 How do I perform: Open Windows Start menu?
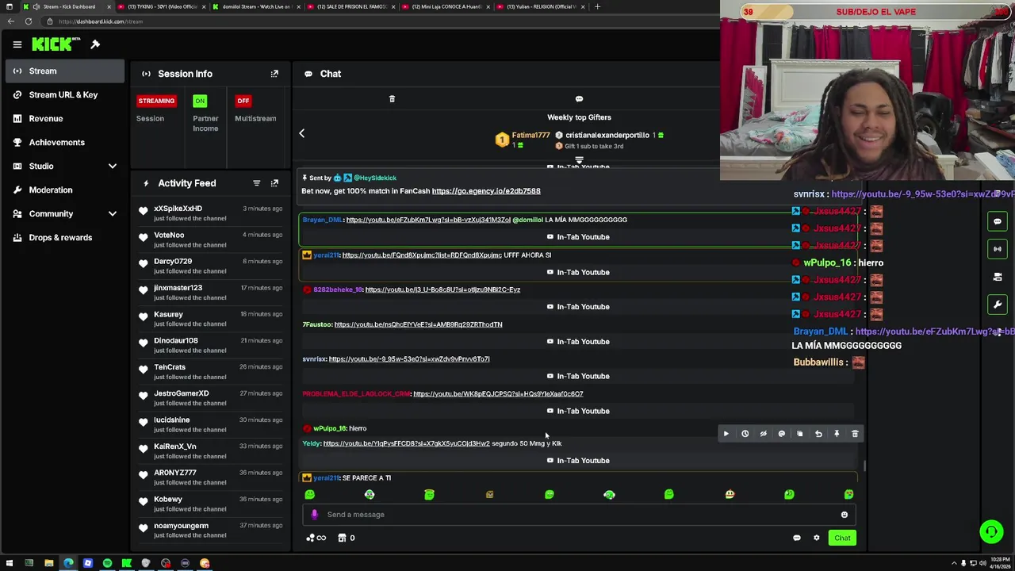point(10,563)
